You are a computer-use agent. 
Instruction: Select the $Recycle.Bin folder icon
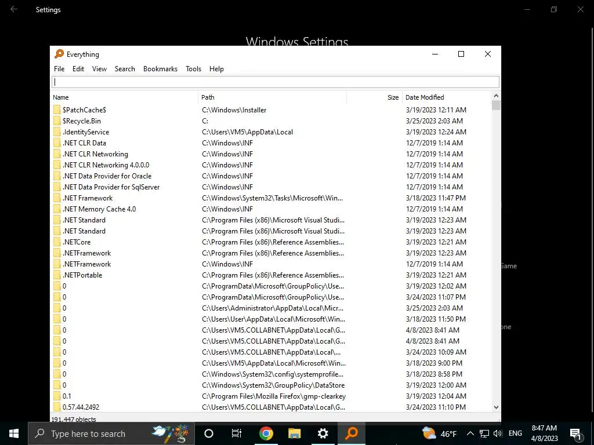click(x=57, y=121)
